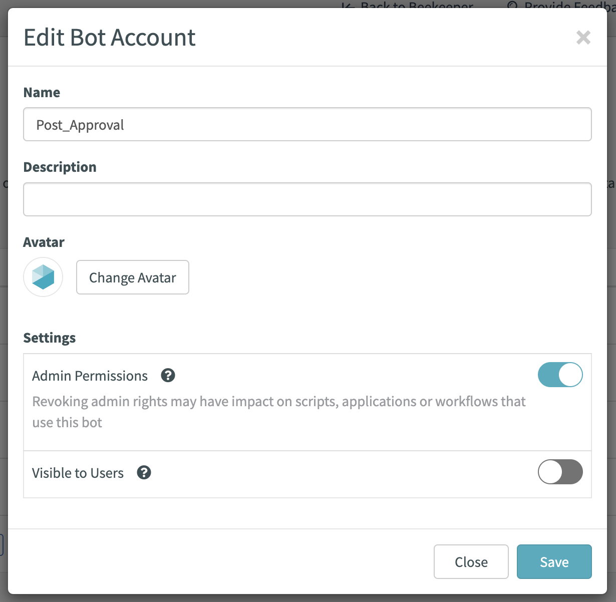The height and width of the screenshot is (602, 616).
Task: Click the Visible to Users label text
Action: pyautogui.click(x=78, y=473)
